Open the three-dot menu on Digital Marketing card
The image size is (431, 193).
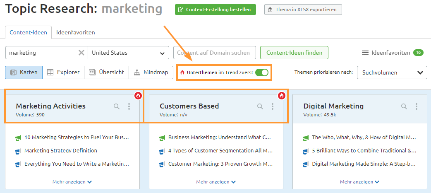[x=417, y=106]
